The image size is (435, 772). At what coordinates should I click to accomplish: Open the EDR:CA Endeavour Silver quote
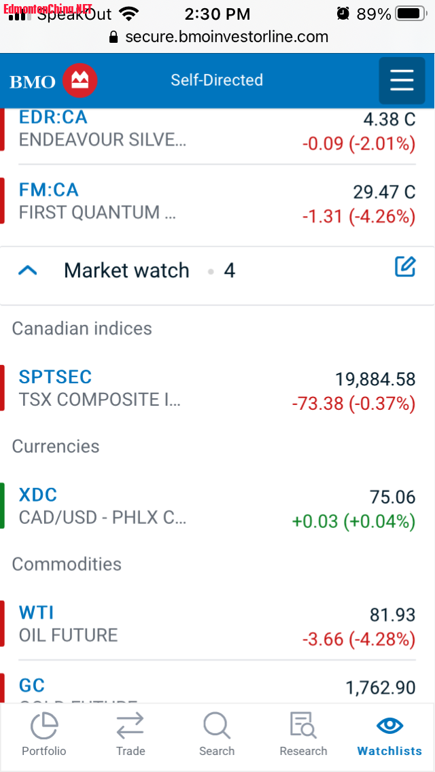point(217,130)
